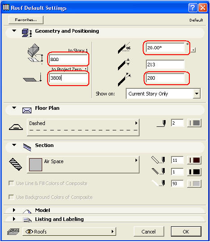The height and width of the screenshot is (242, 210).
Task: Expand the Listing and Labeling panel
Action: 14,219
